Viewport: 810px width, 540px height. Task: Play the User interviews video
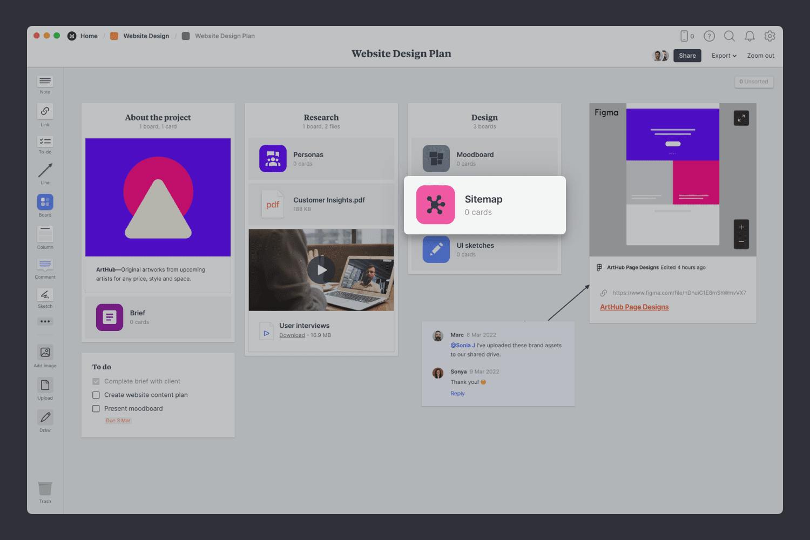321,270
